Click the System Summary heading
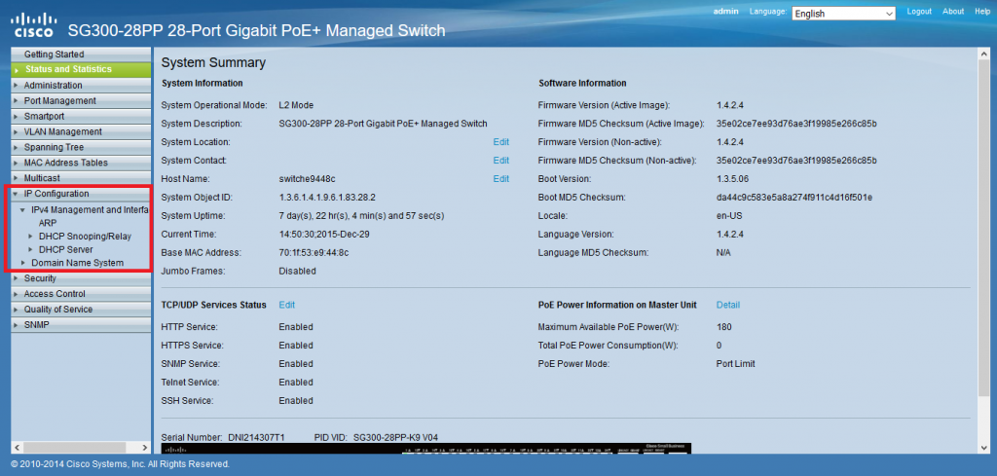The image size is (997, 476). pos(213,63)
